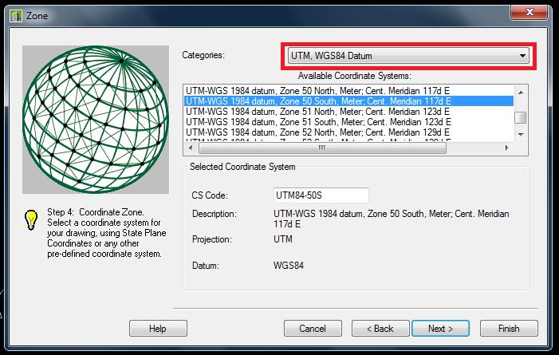Proceed with the Next button

coord(440,328)
